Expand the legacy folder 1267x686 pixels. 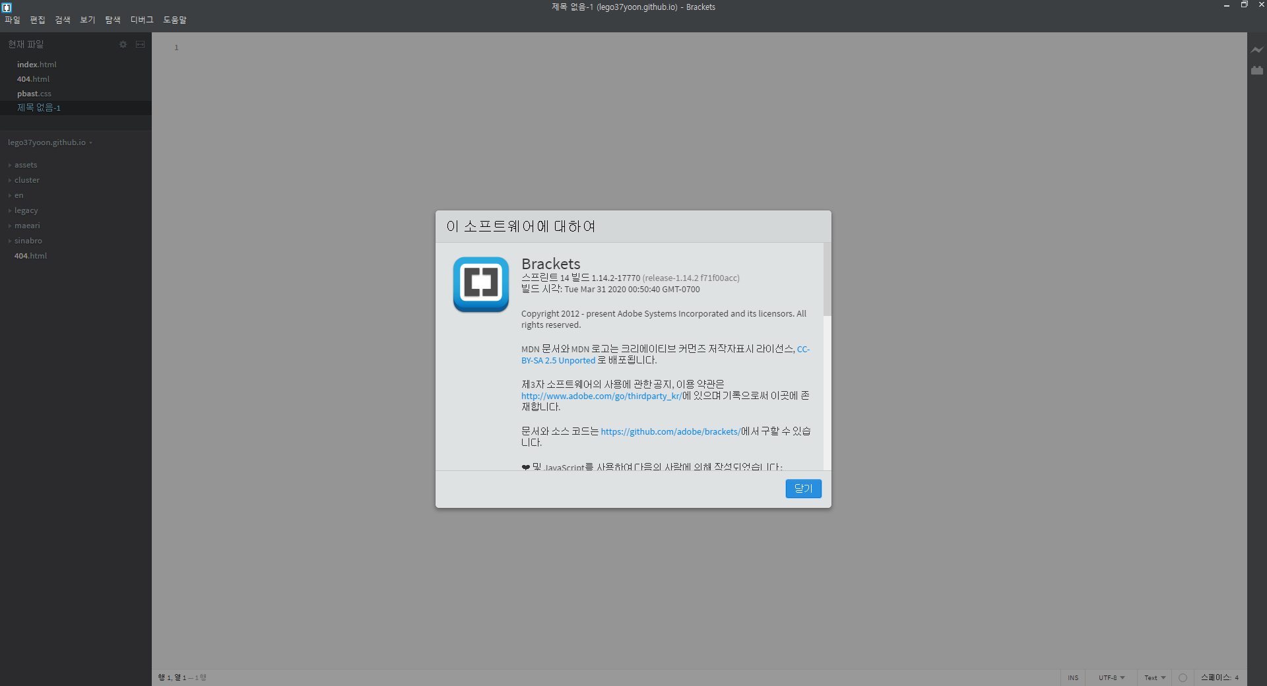pos(26,210)
